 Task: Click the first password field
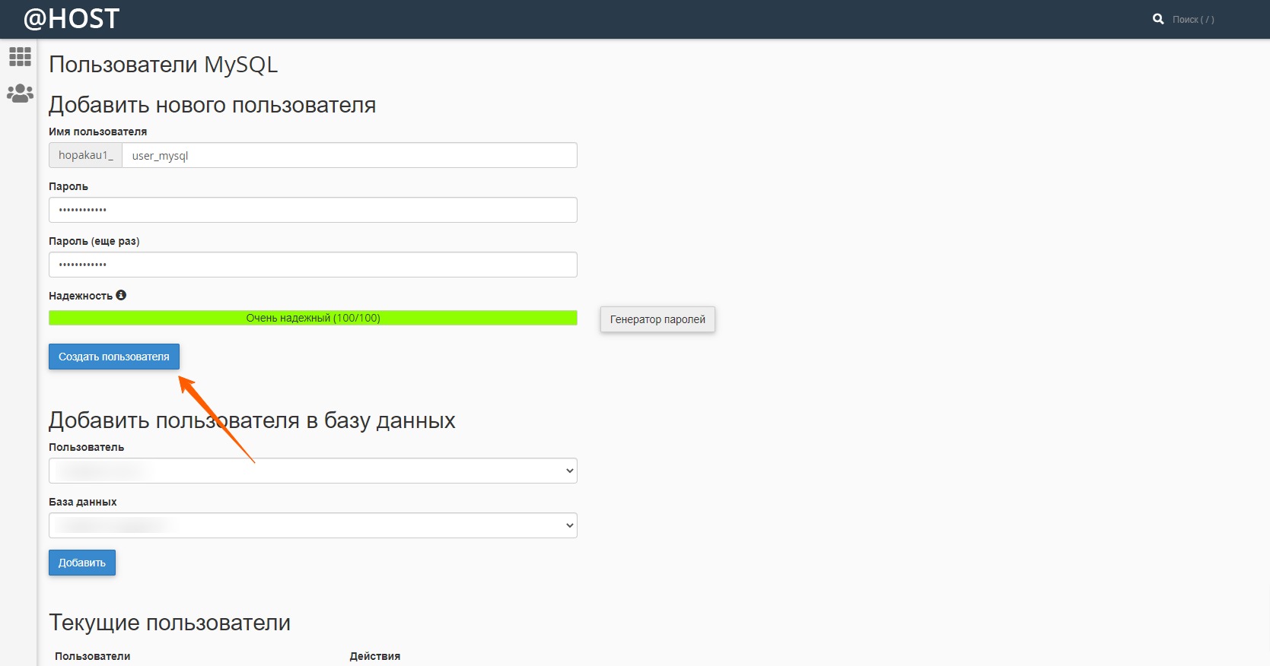[x=313, y=210]
